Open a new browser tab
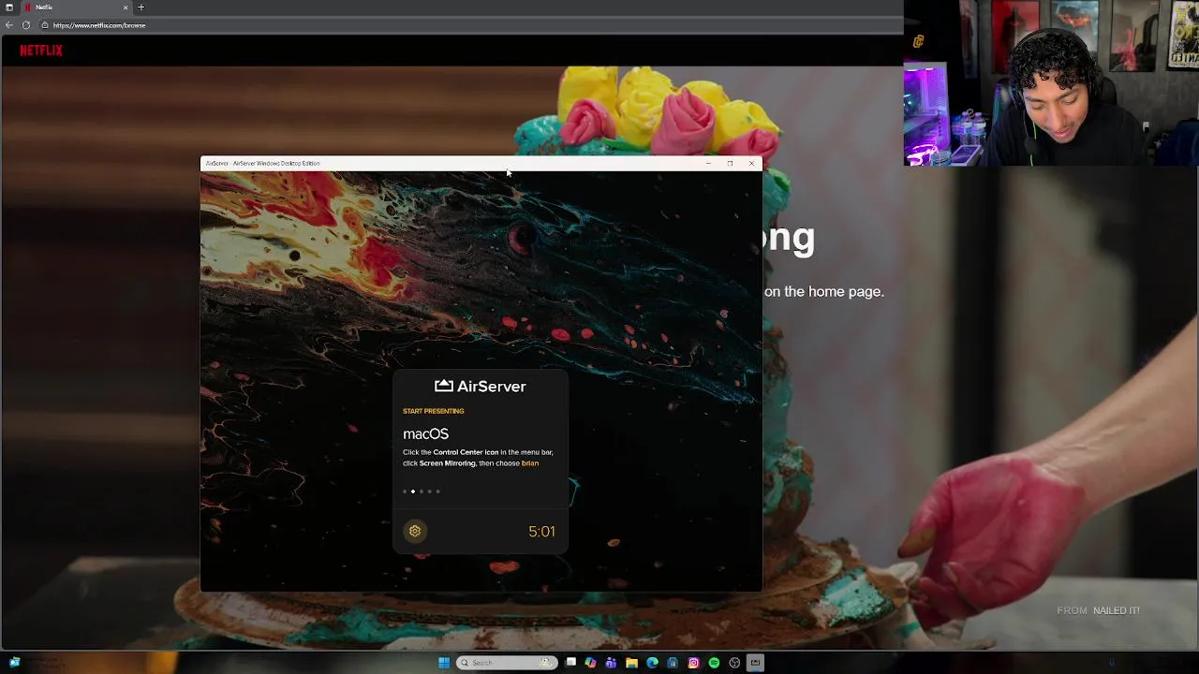Screen dimensions: 1199x674 [x=141, y=7]
